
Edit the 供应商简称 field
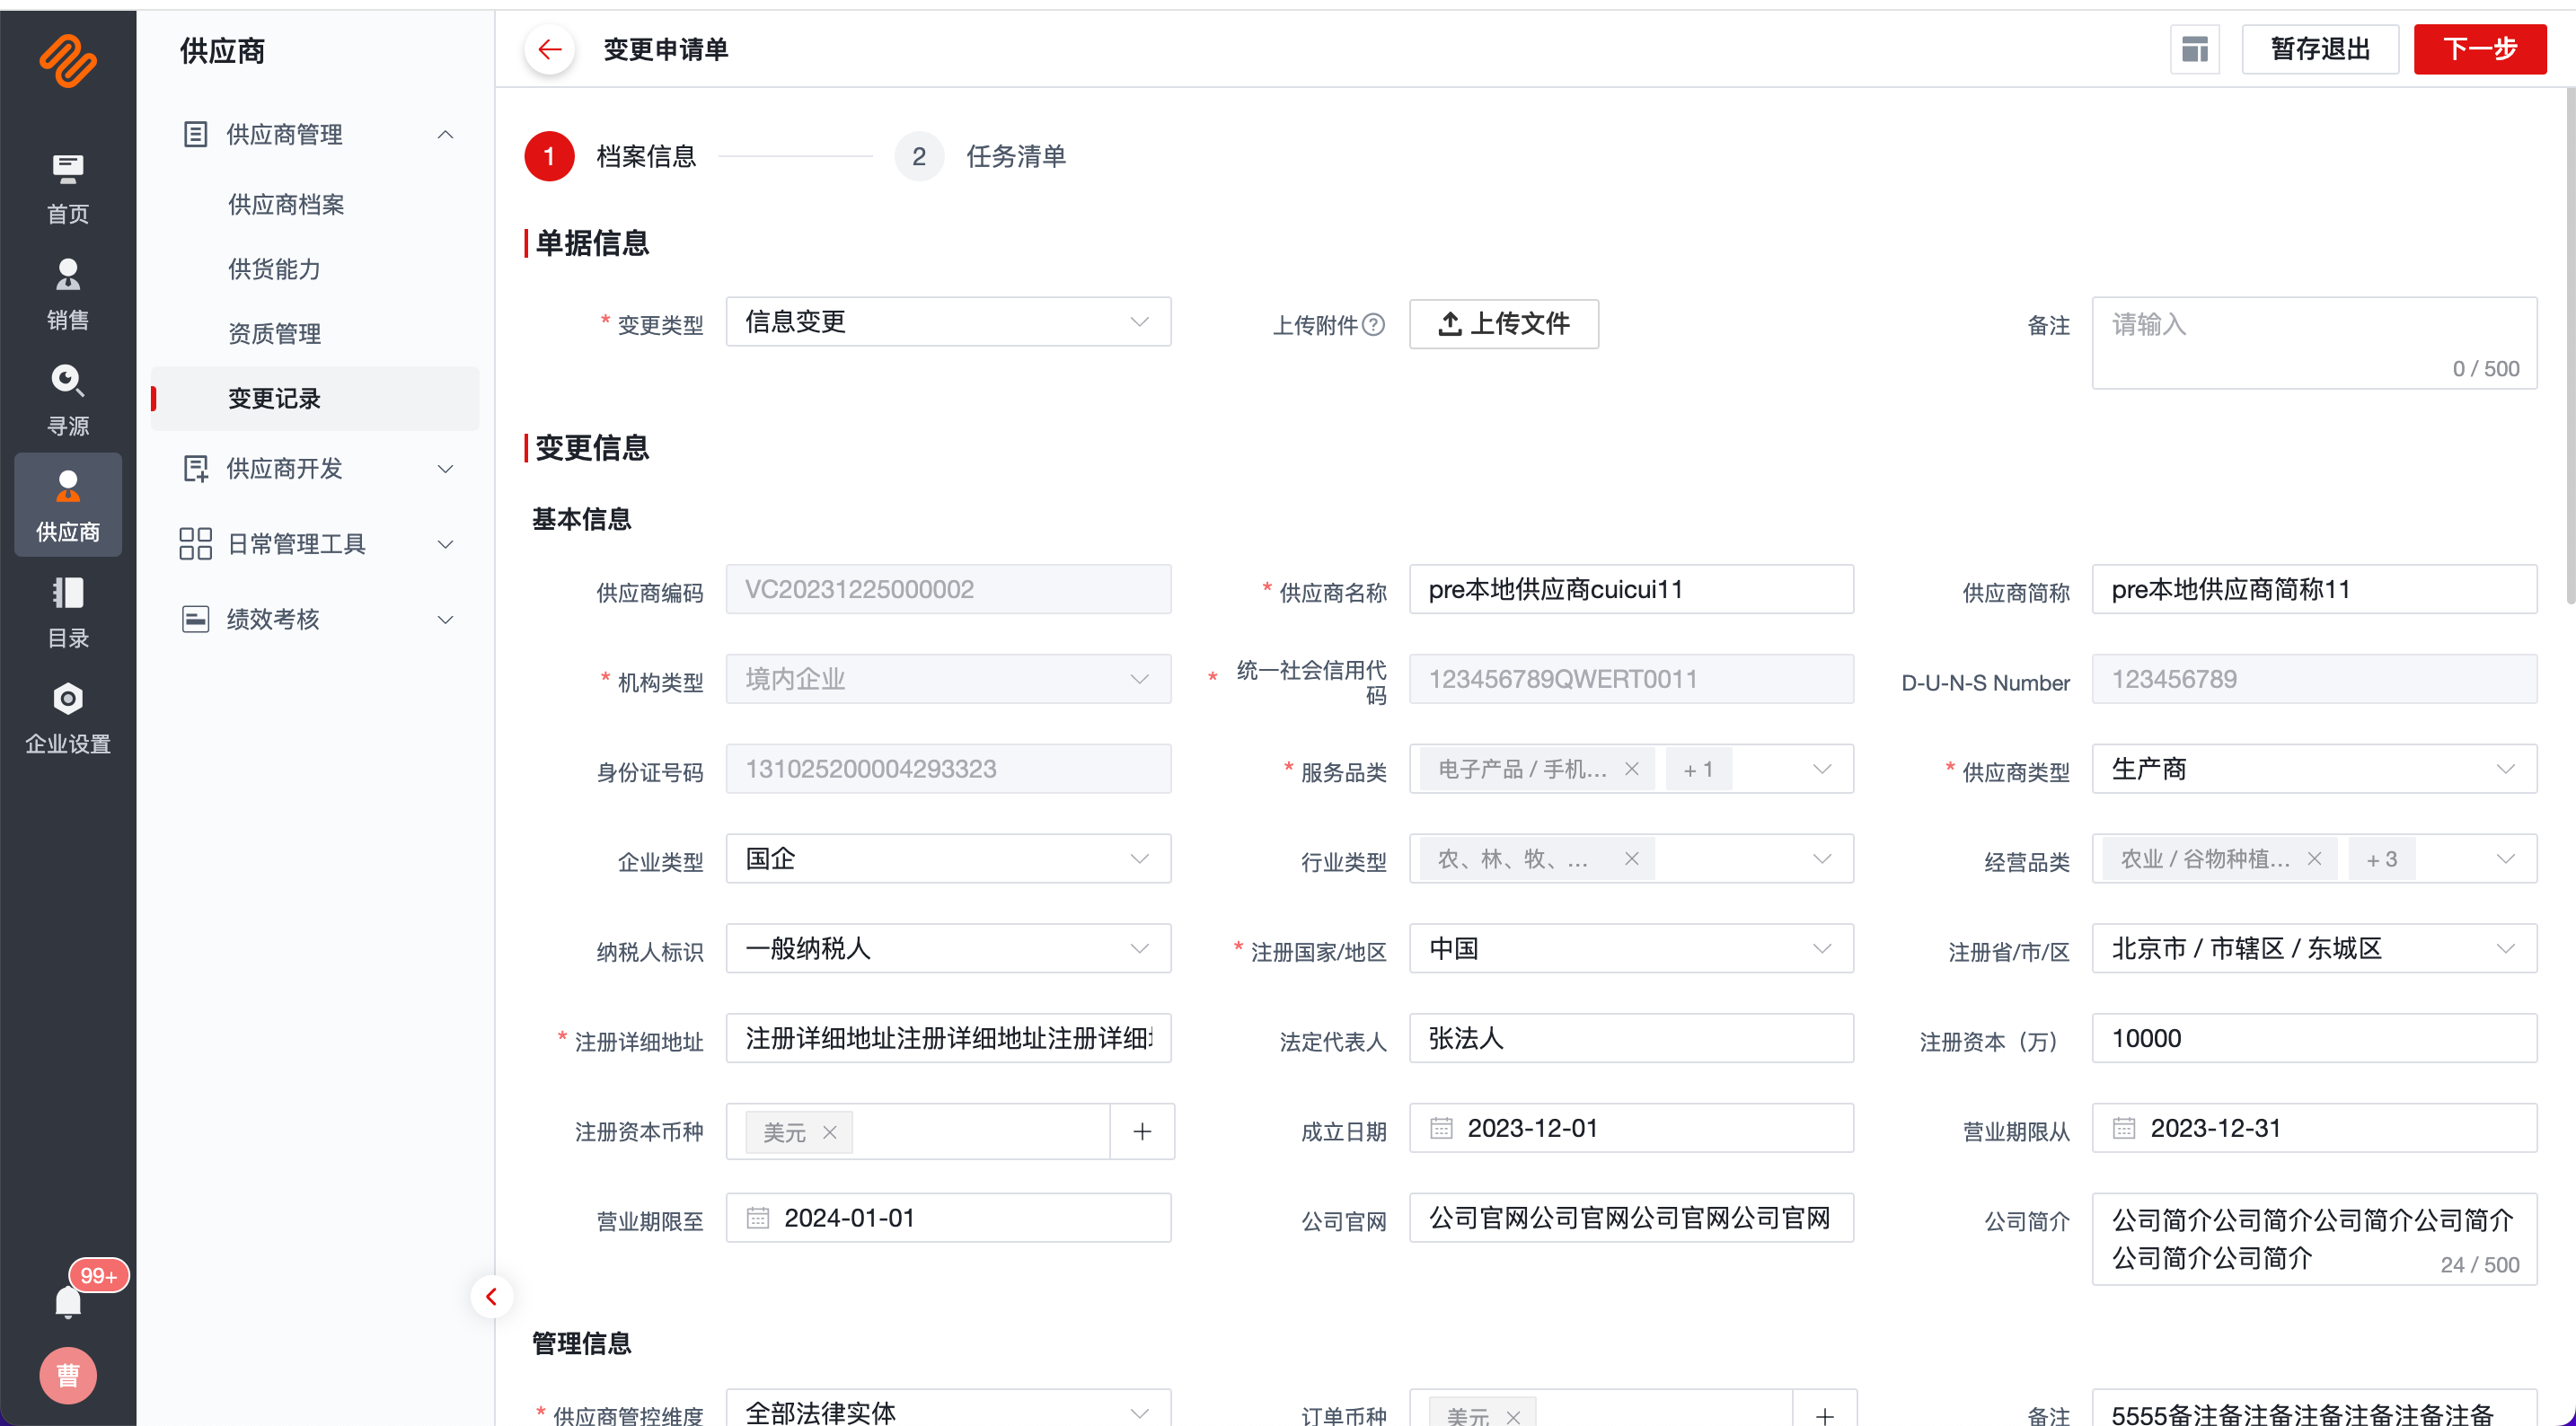pos(2314,589)
